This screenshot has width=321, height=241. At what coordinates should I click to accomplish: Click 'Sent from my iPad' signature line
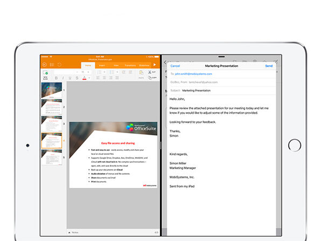[182, 187]
